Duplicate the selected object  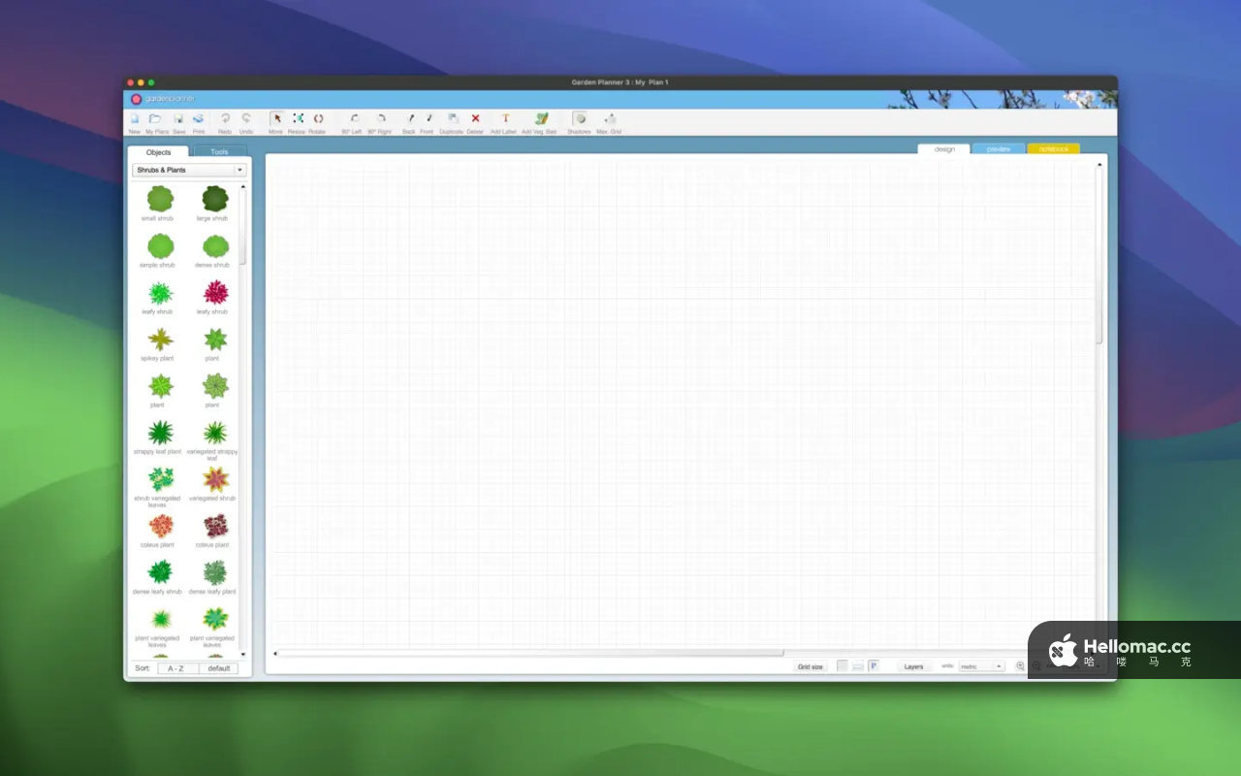click(x=453, y=118)
